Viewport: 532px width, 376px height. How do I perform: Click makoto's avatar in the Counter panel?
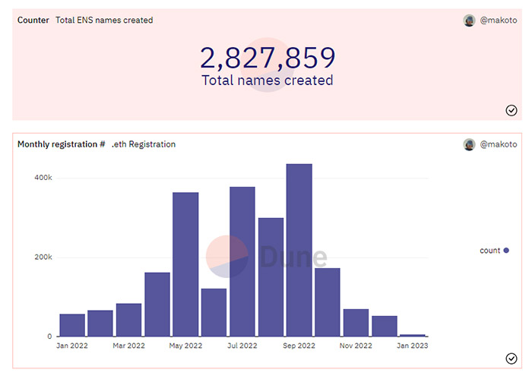[469, 21]
